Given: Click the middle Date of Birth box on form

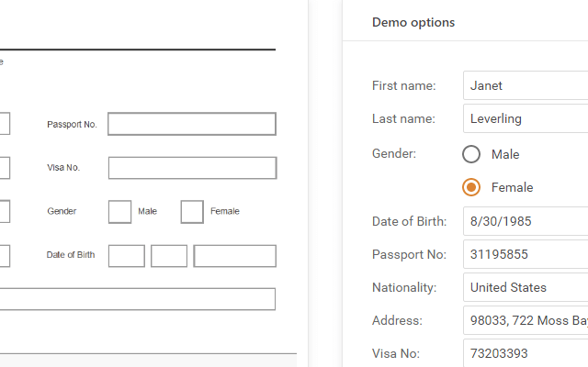Looking at the screenshot, I should tap(169, 256).
